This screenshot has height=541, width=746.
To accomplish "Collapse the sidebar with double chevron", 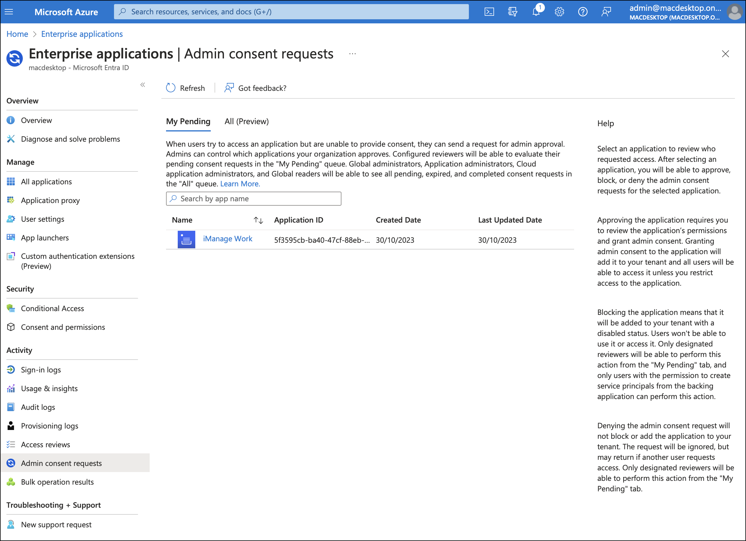I will tap(143, 85).
